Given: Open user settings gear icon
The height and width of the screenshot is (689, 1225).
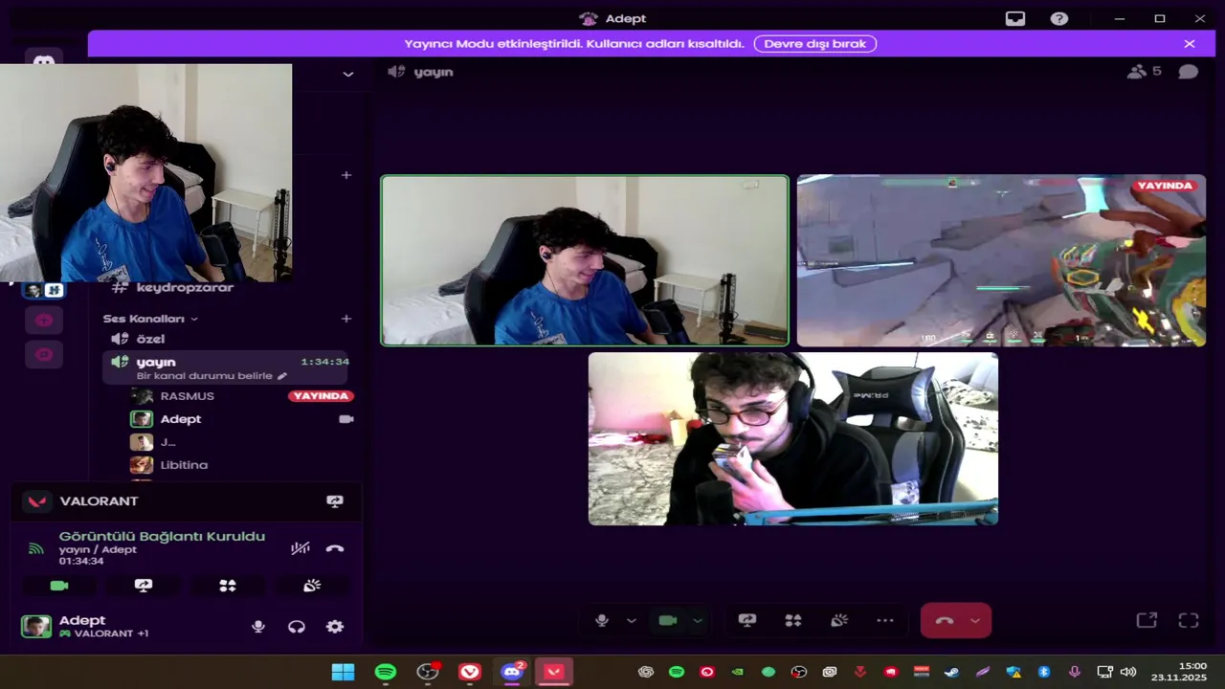Looking at the screenshot, I should pyautogui.click(x=335, y=627).
